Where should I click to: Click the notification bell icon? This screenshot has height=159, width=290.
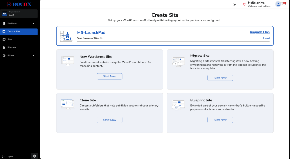283,4
